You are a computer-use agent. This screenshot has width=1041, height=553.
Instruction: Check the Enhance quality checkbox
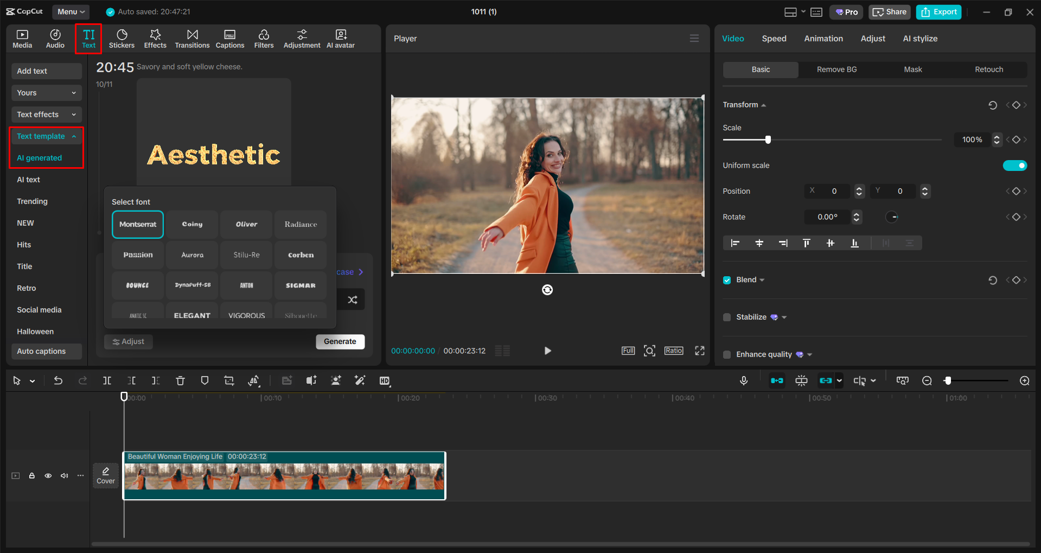727,354
